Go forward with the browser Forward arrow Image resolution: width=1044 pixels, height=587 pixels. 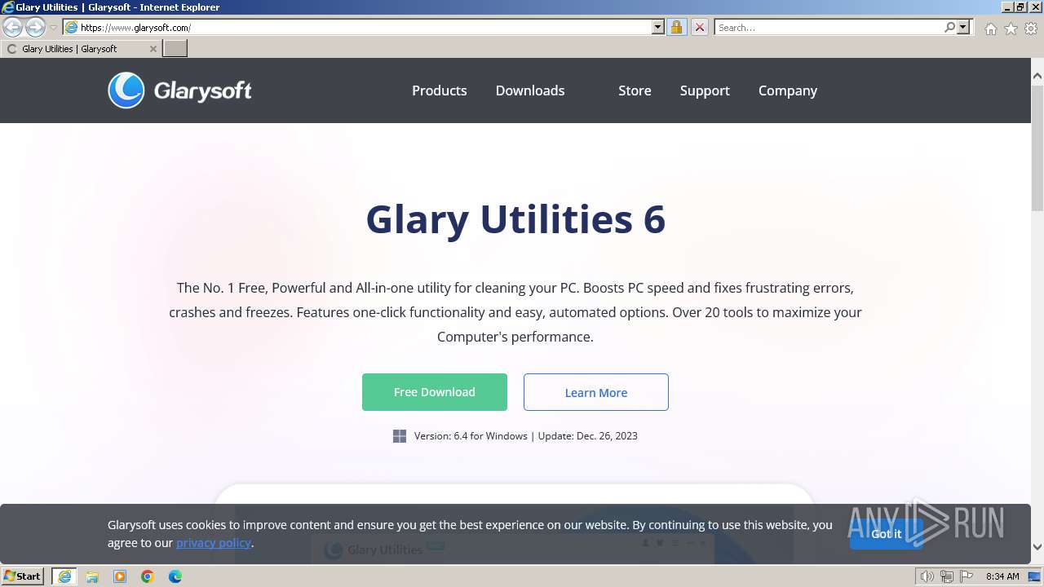tap(35, 28)
